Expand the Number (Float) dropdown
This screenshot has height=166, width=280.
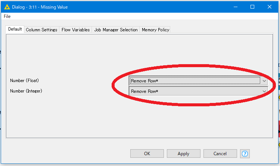point(198,81)
